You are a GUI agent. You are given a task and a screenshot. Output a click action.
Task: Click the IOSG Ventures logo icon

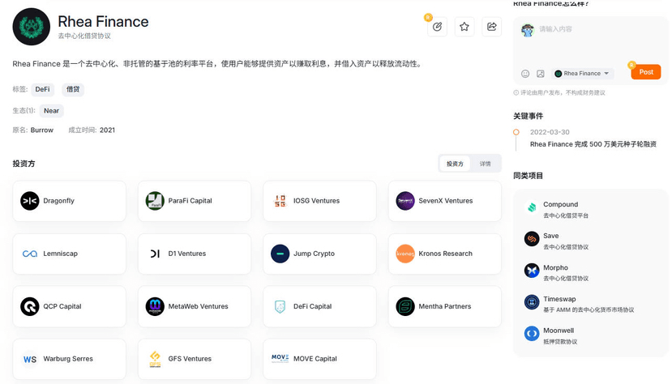click(280, 201)
